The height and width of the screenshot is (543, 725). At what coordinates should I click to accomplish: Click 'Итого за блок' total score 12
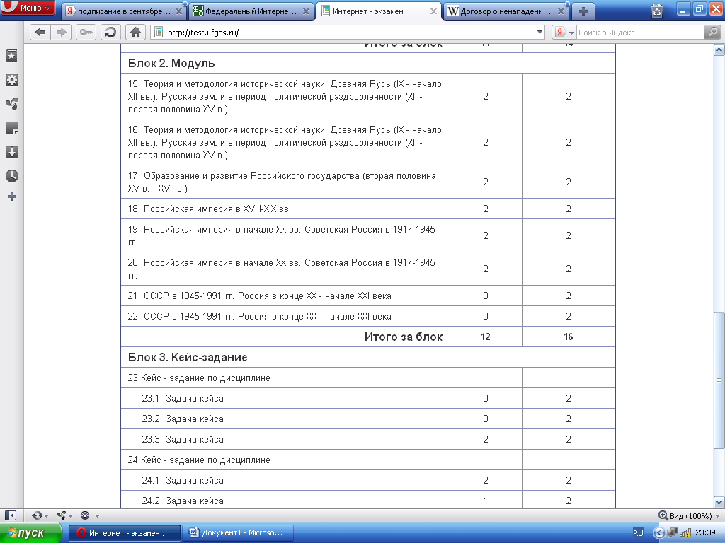click(486, 337)
